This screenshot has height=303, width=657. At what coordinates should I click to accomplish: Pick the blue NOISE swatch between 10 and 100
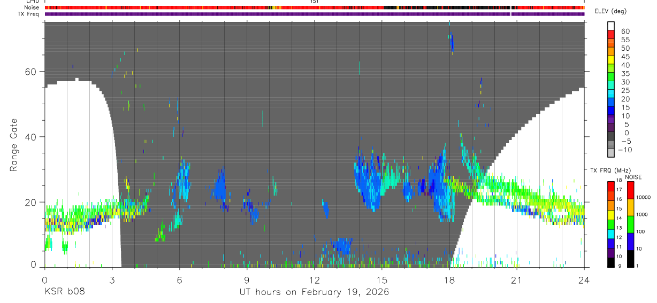[630, 240]
